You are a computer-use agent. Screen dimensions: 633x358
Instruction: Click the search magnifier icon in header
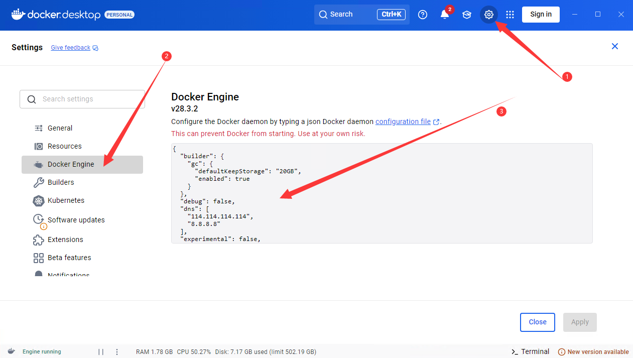pos(323,15)
